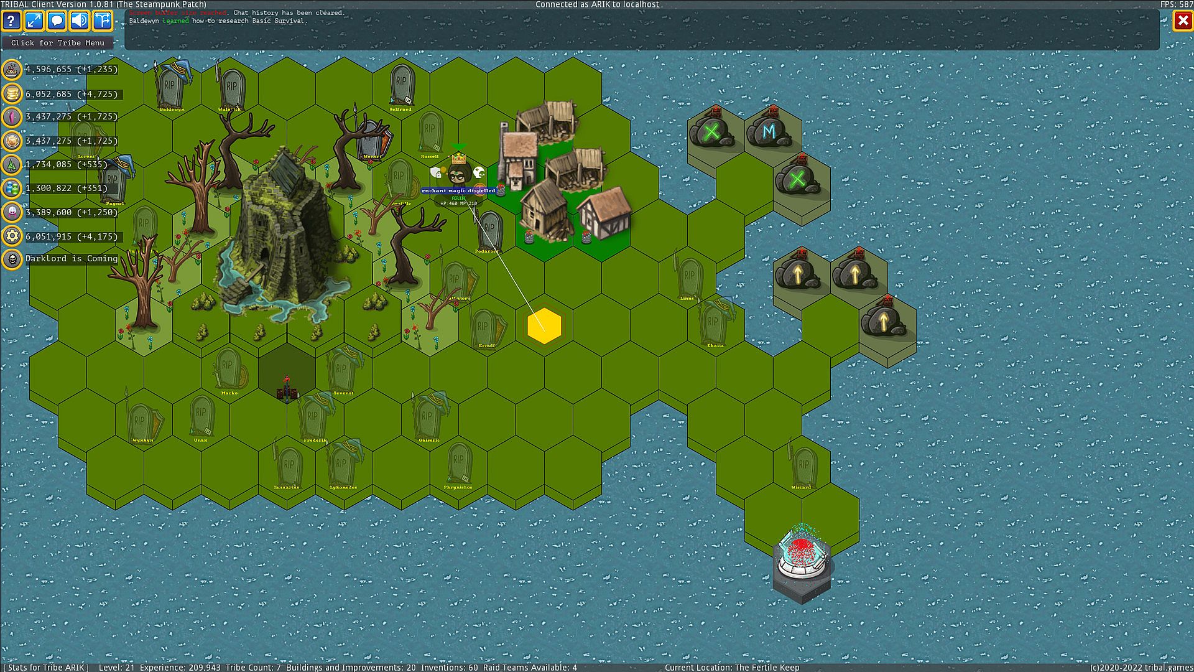Toggle fullscreen with the arrows icon

point(34,21)
